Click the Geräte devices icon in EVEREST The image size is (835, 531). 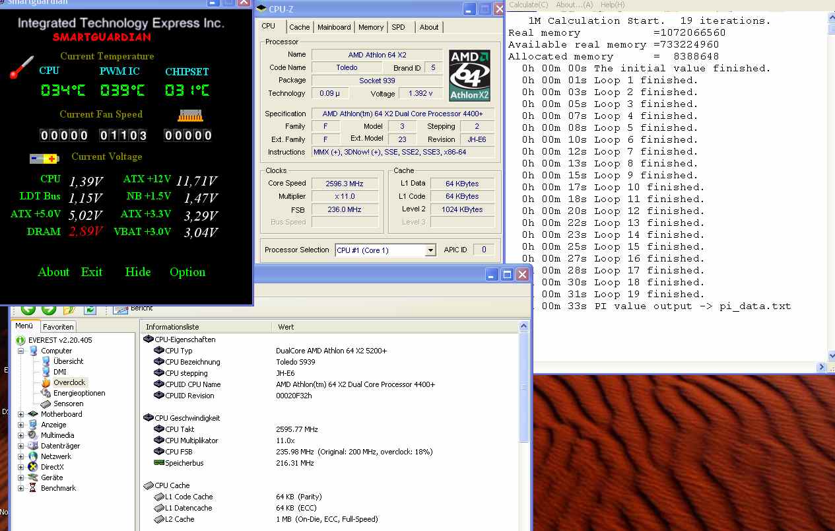pyautogui.click(x=33, y=478)
